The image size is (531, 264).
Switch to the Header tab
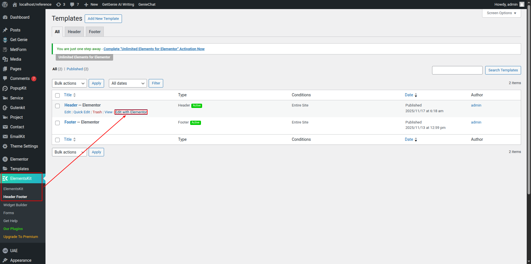74,32
